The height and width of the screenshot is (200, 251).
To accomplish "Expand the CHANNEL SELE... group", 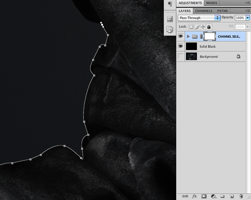I will (x=188, y=36).
